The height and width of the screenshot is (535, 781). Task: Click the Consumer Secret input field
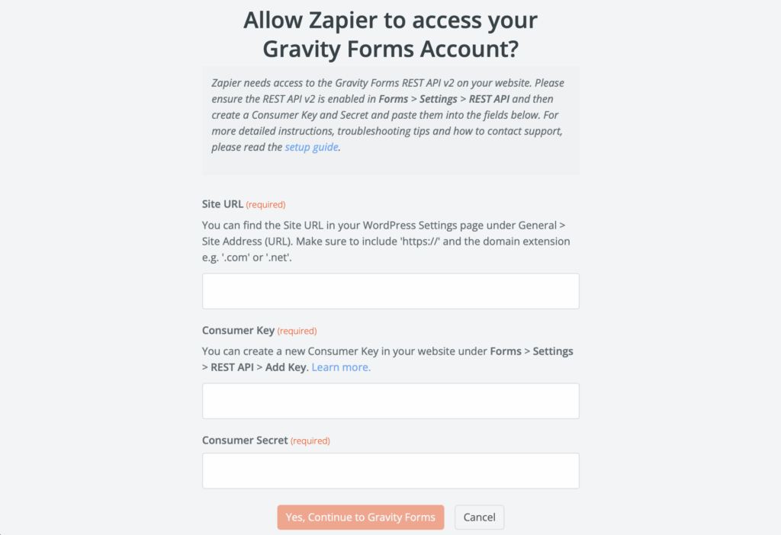390,470
